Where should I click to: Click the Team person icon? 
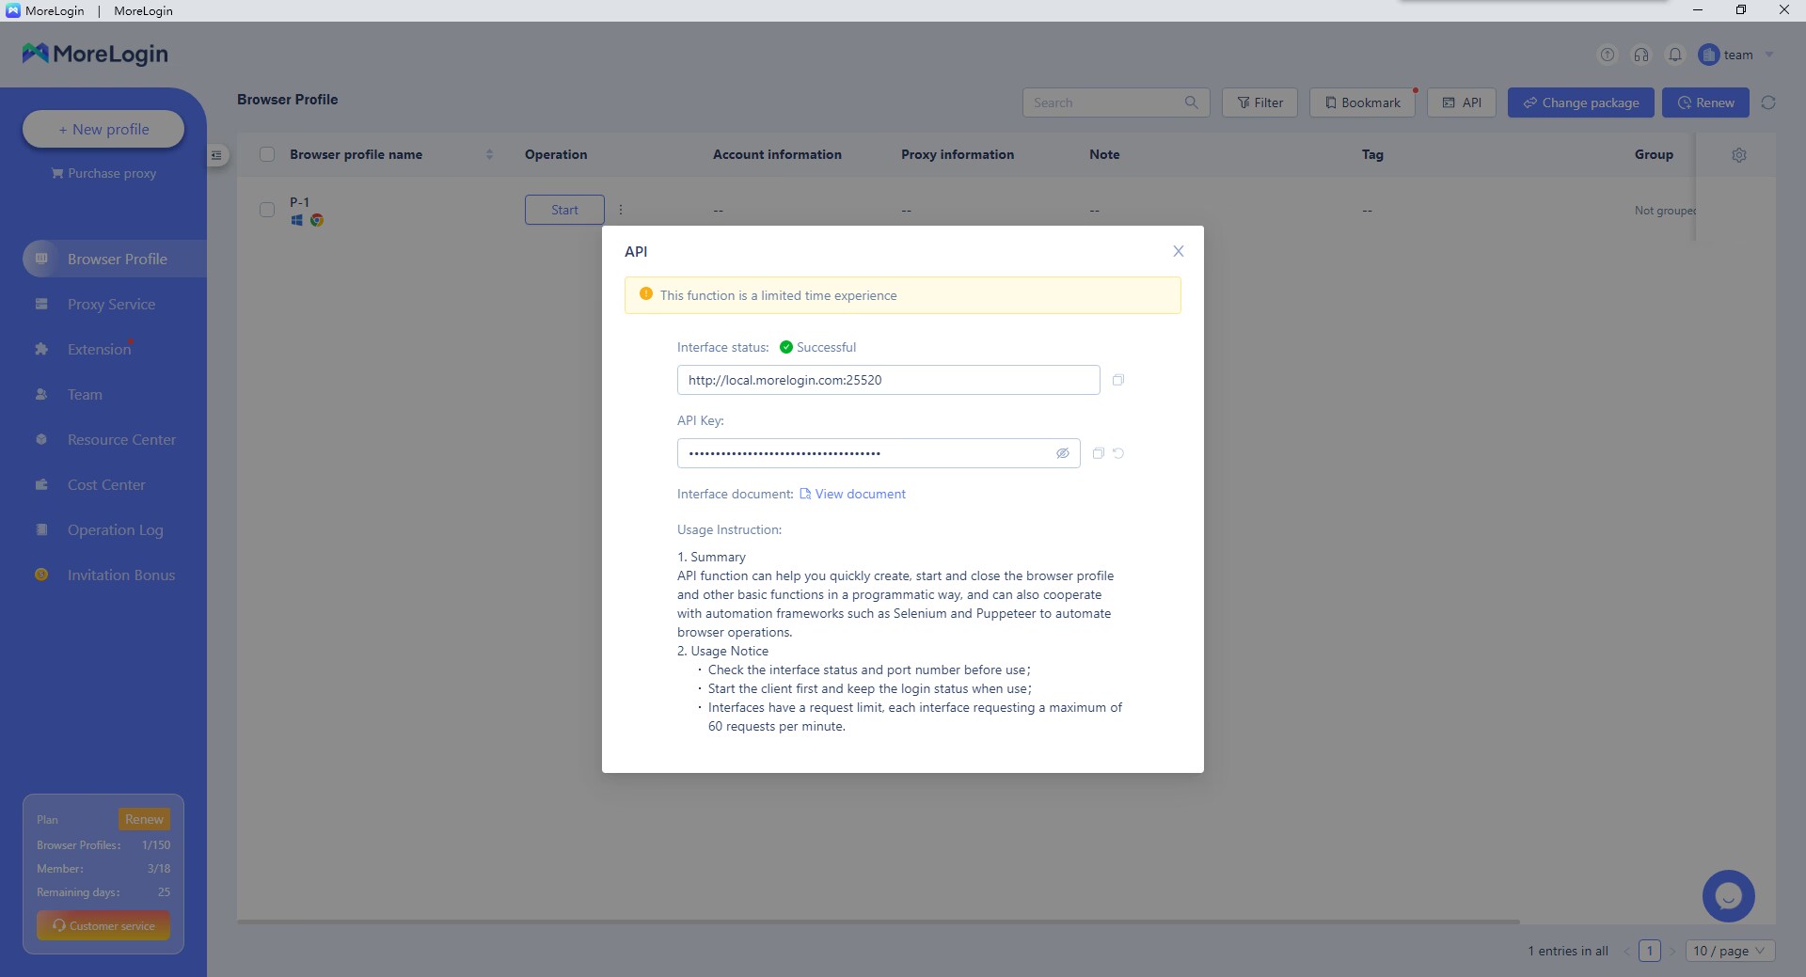pyautogui.click(x=41, y=394)
